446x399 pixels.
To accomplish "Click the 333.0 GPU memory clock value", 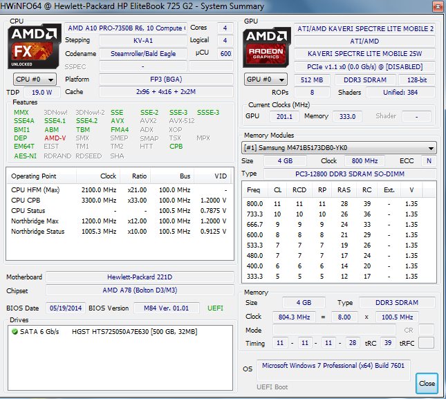I will tap(347, 117).
